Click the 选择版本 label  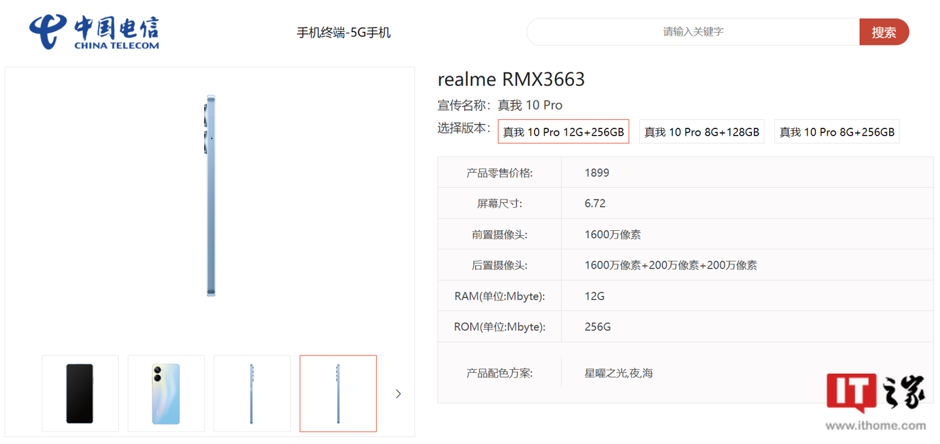pos(463,128)
